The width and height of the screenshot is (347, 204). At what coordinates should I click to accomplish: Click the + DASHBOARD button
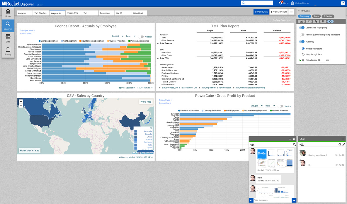tap(261, 12)
